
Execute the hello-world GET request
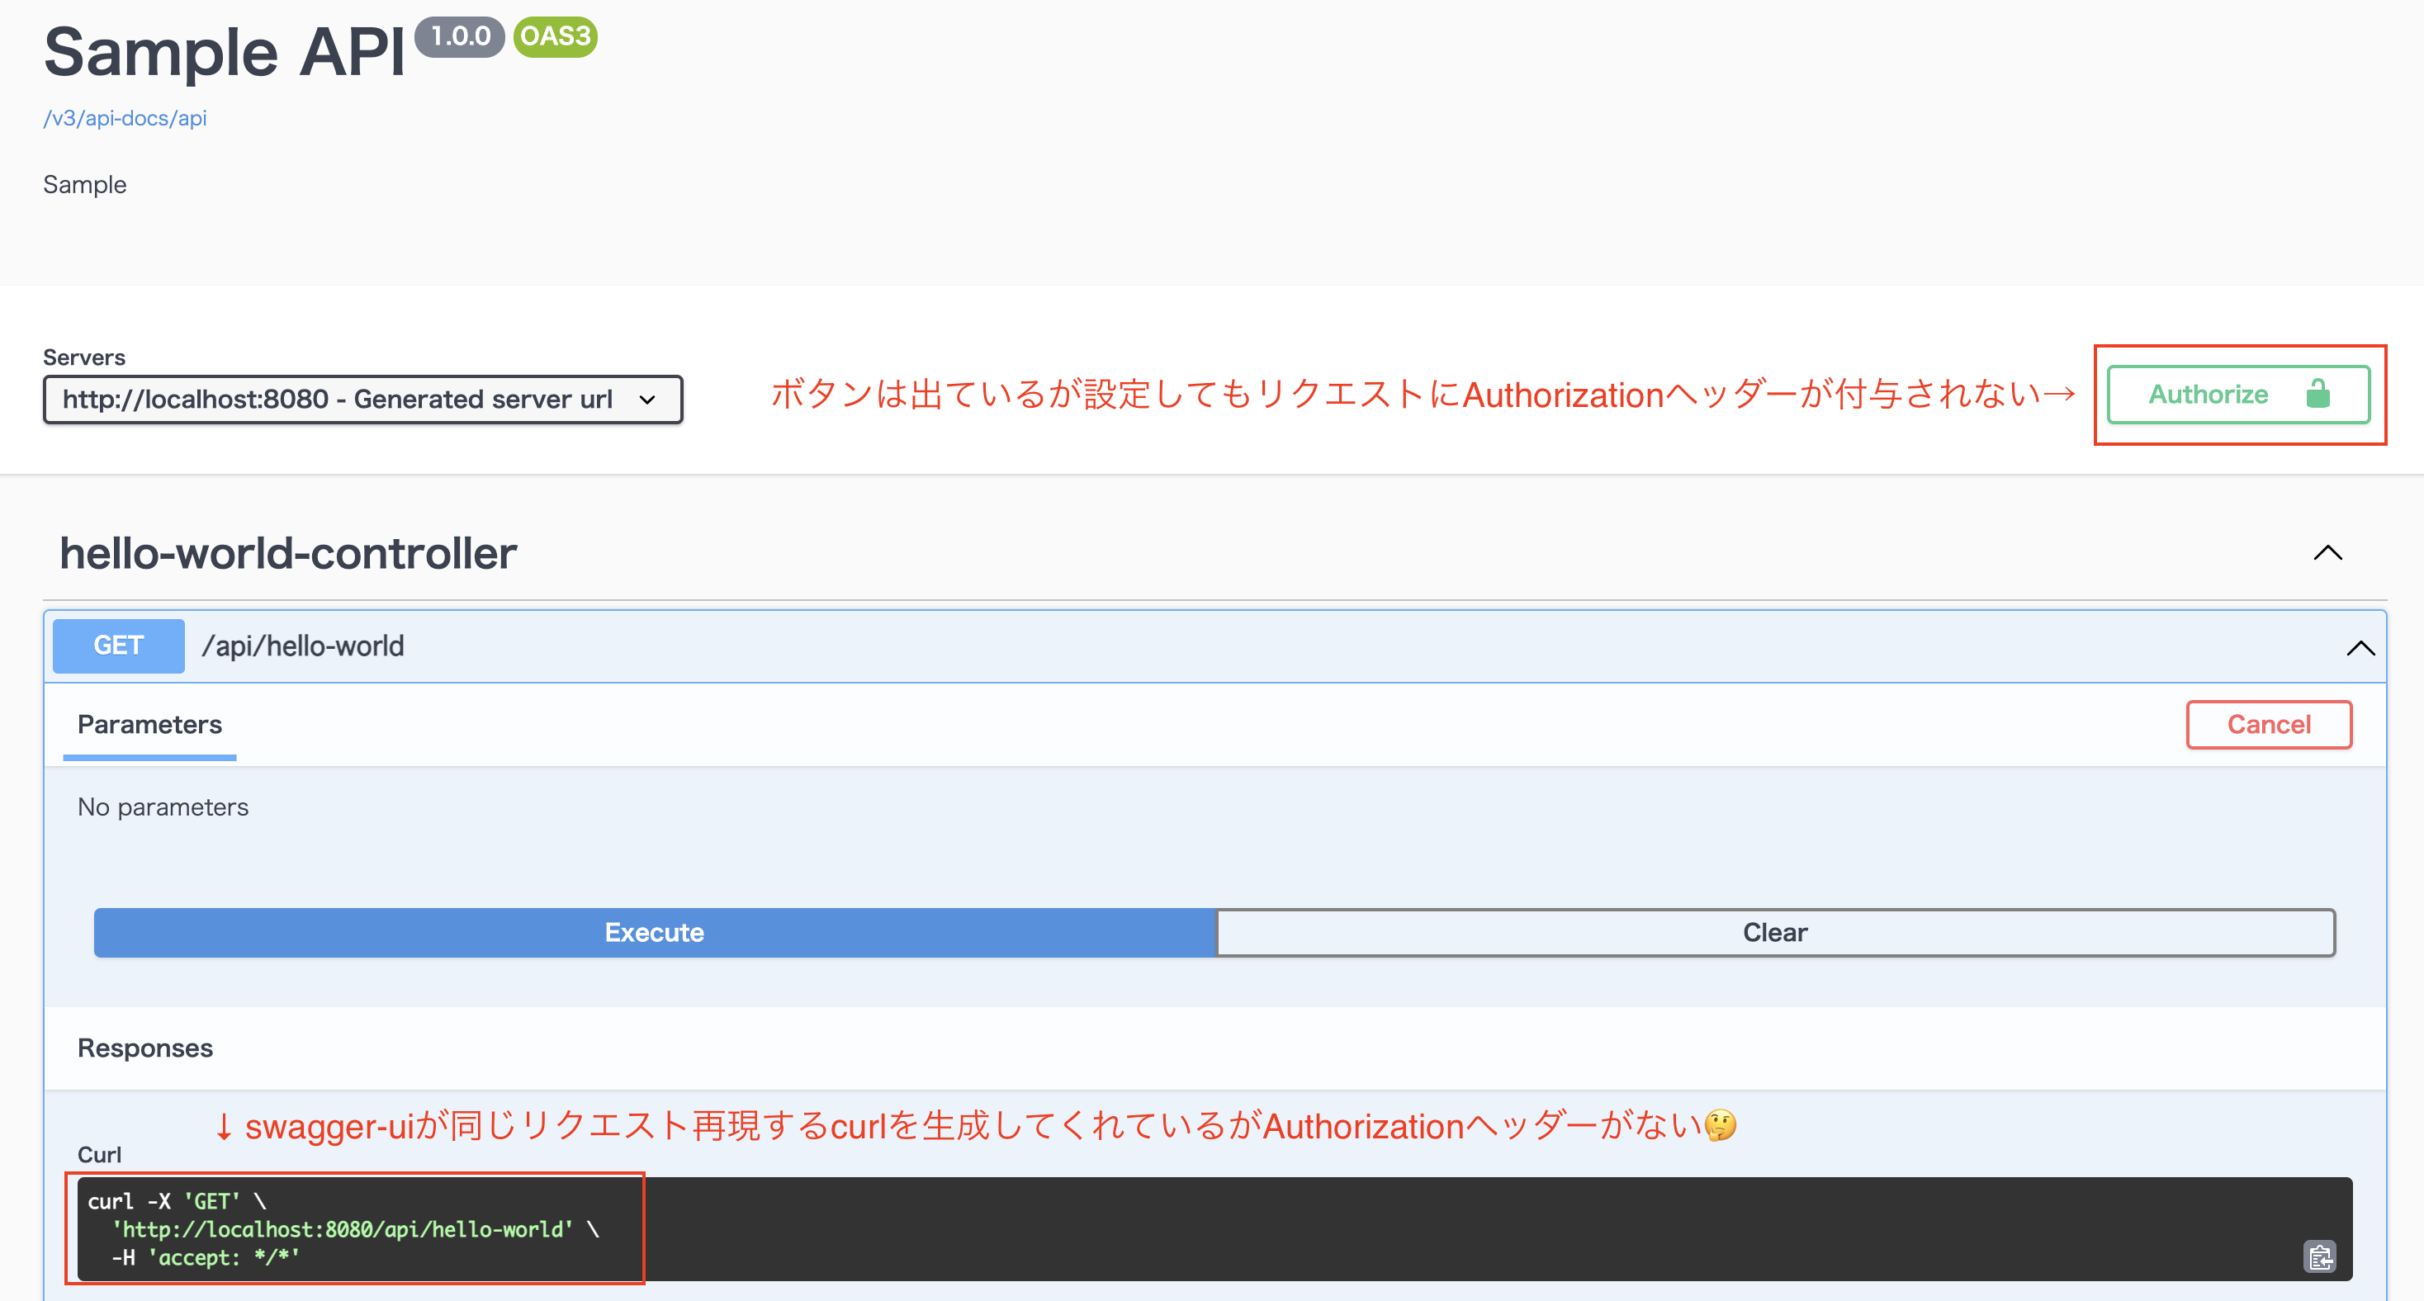click(x=654, y=932)
